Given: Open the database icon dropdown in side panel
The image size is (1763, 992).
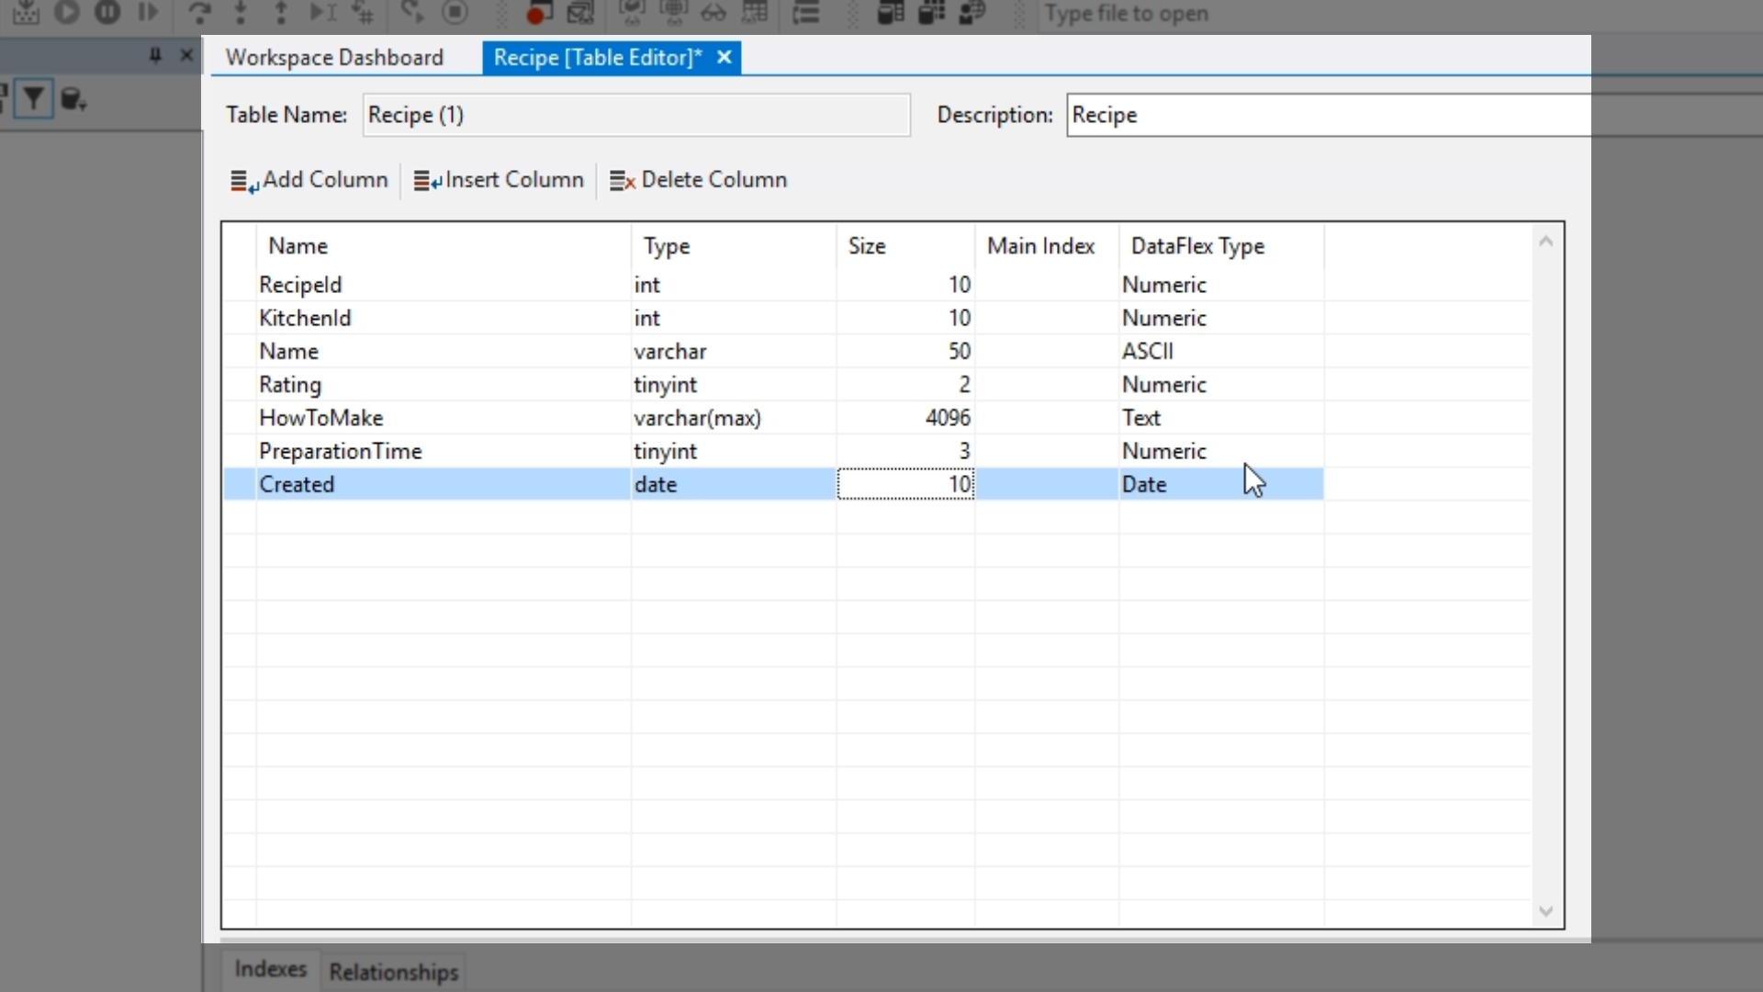Looking at the screenshot, I should tap(73, 99).
